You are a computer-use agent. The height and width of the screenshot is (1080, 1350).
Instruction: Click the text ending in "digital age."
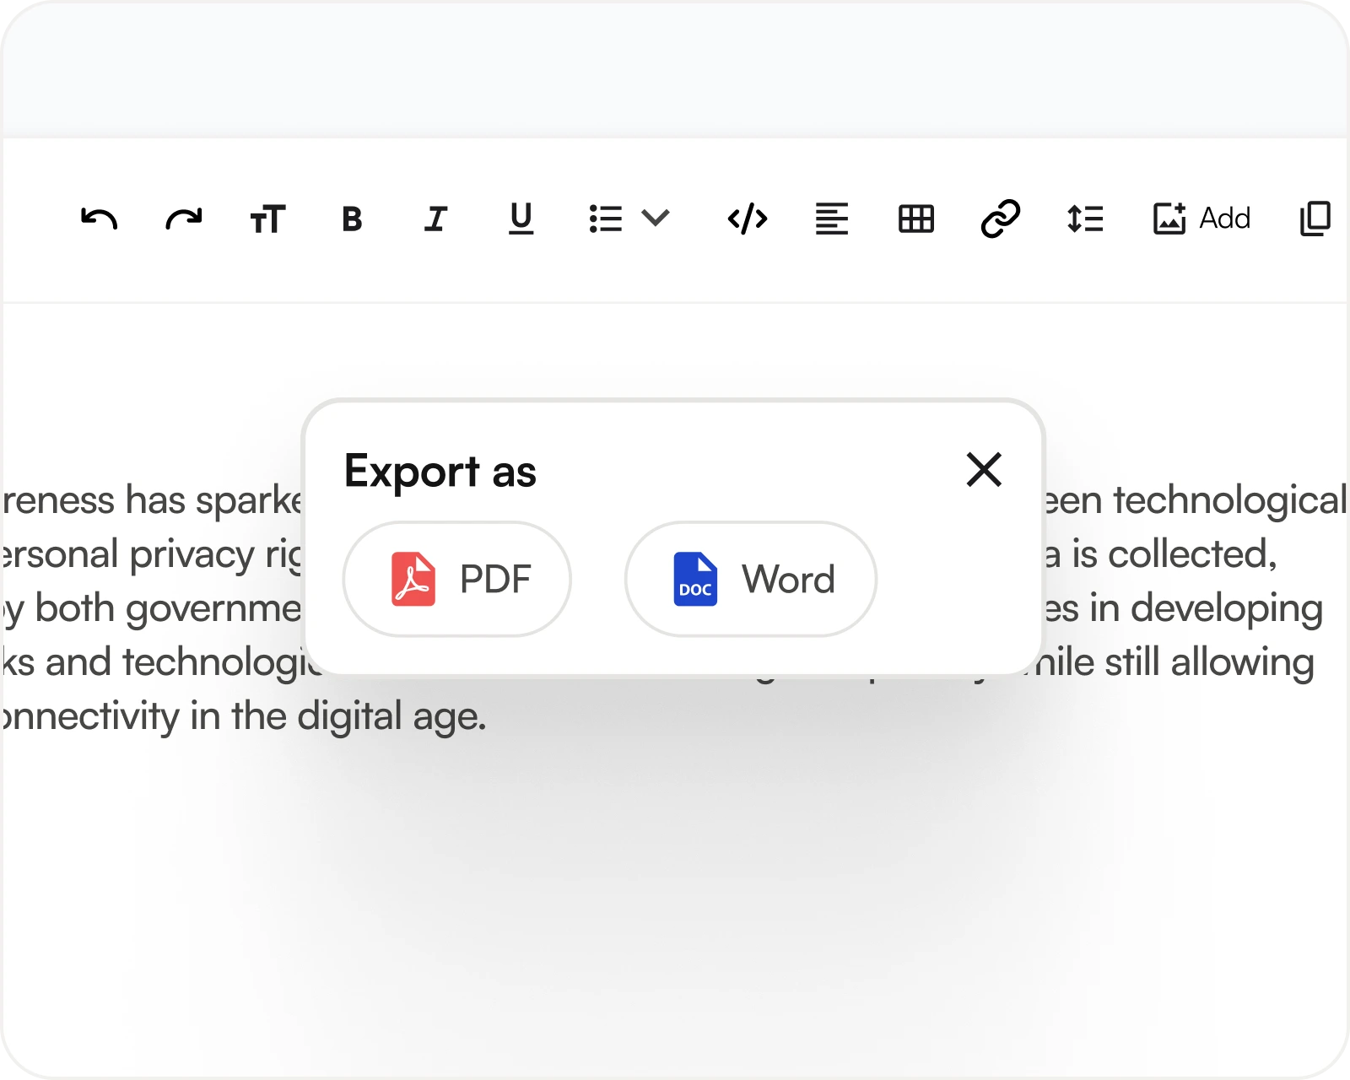245,717
